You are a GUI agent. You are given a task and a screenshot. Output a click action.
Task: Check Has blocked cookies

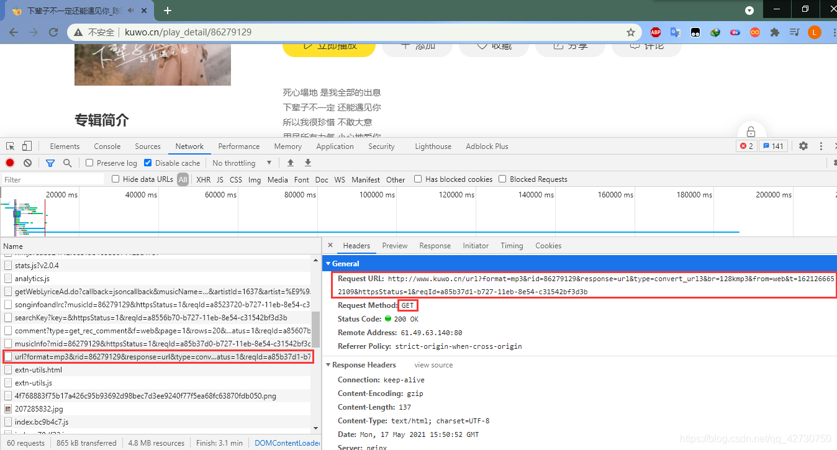coord(418,179)
